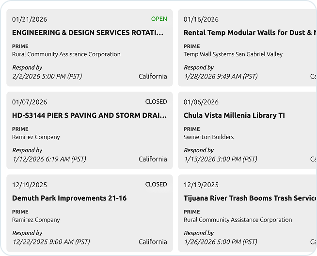
Task: Open HD-S3144 Pier S Paving listing title
Action: (89, 115)
